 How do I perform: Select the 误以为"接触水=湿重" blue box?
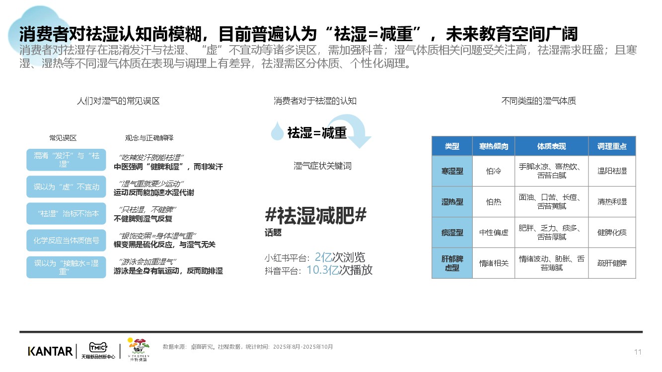tap(66, 267)
